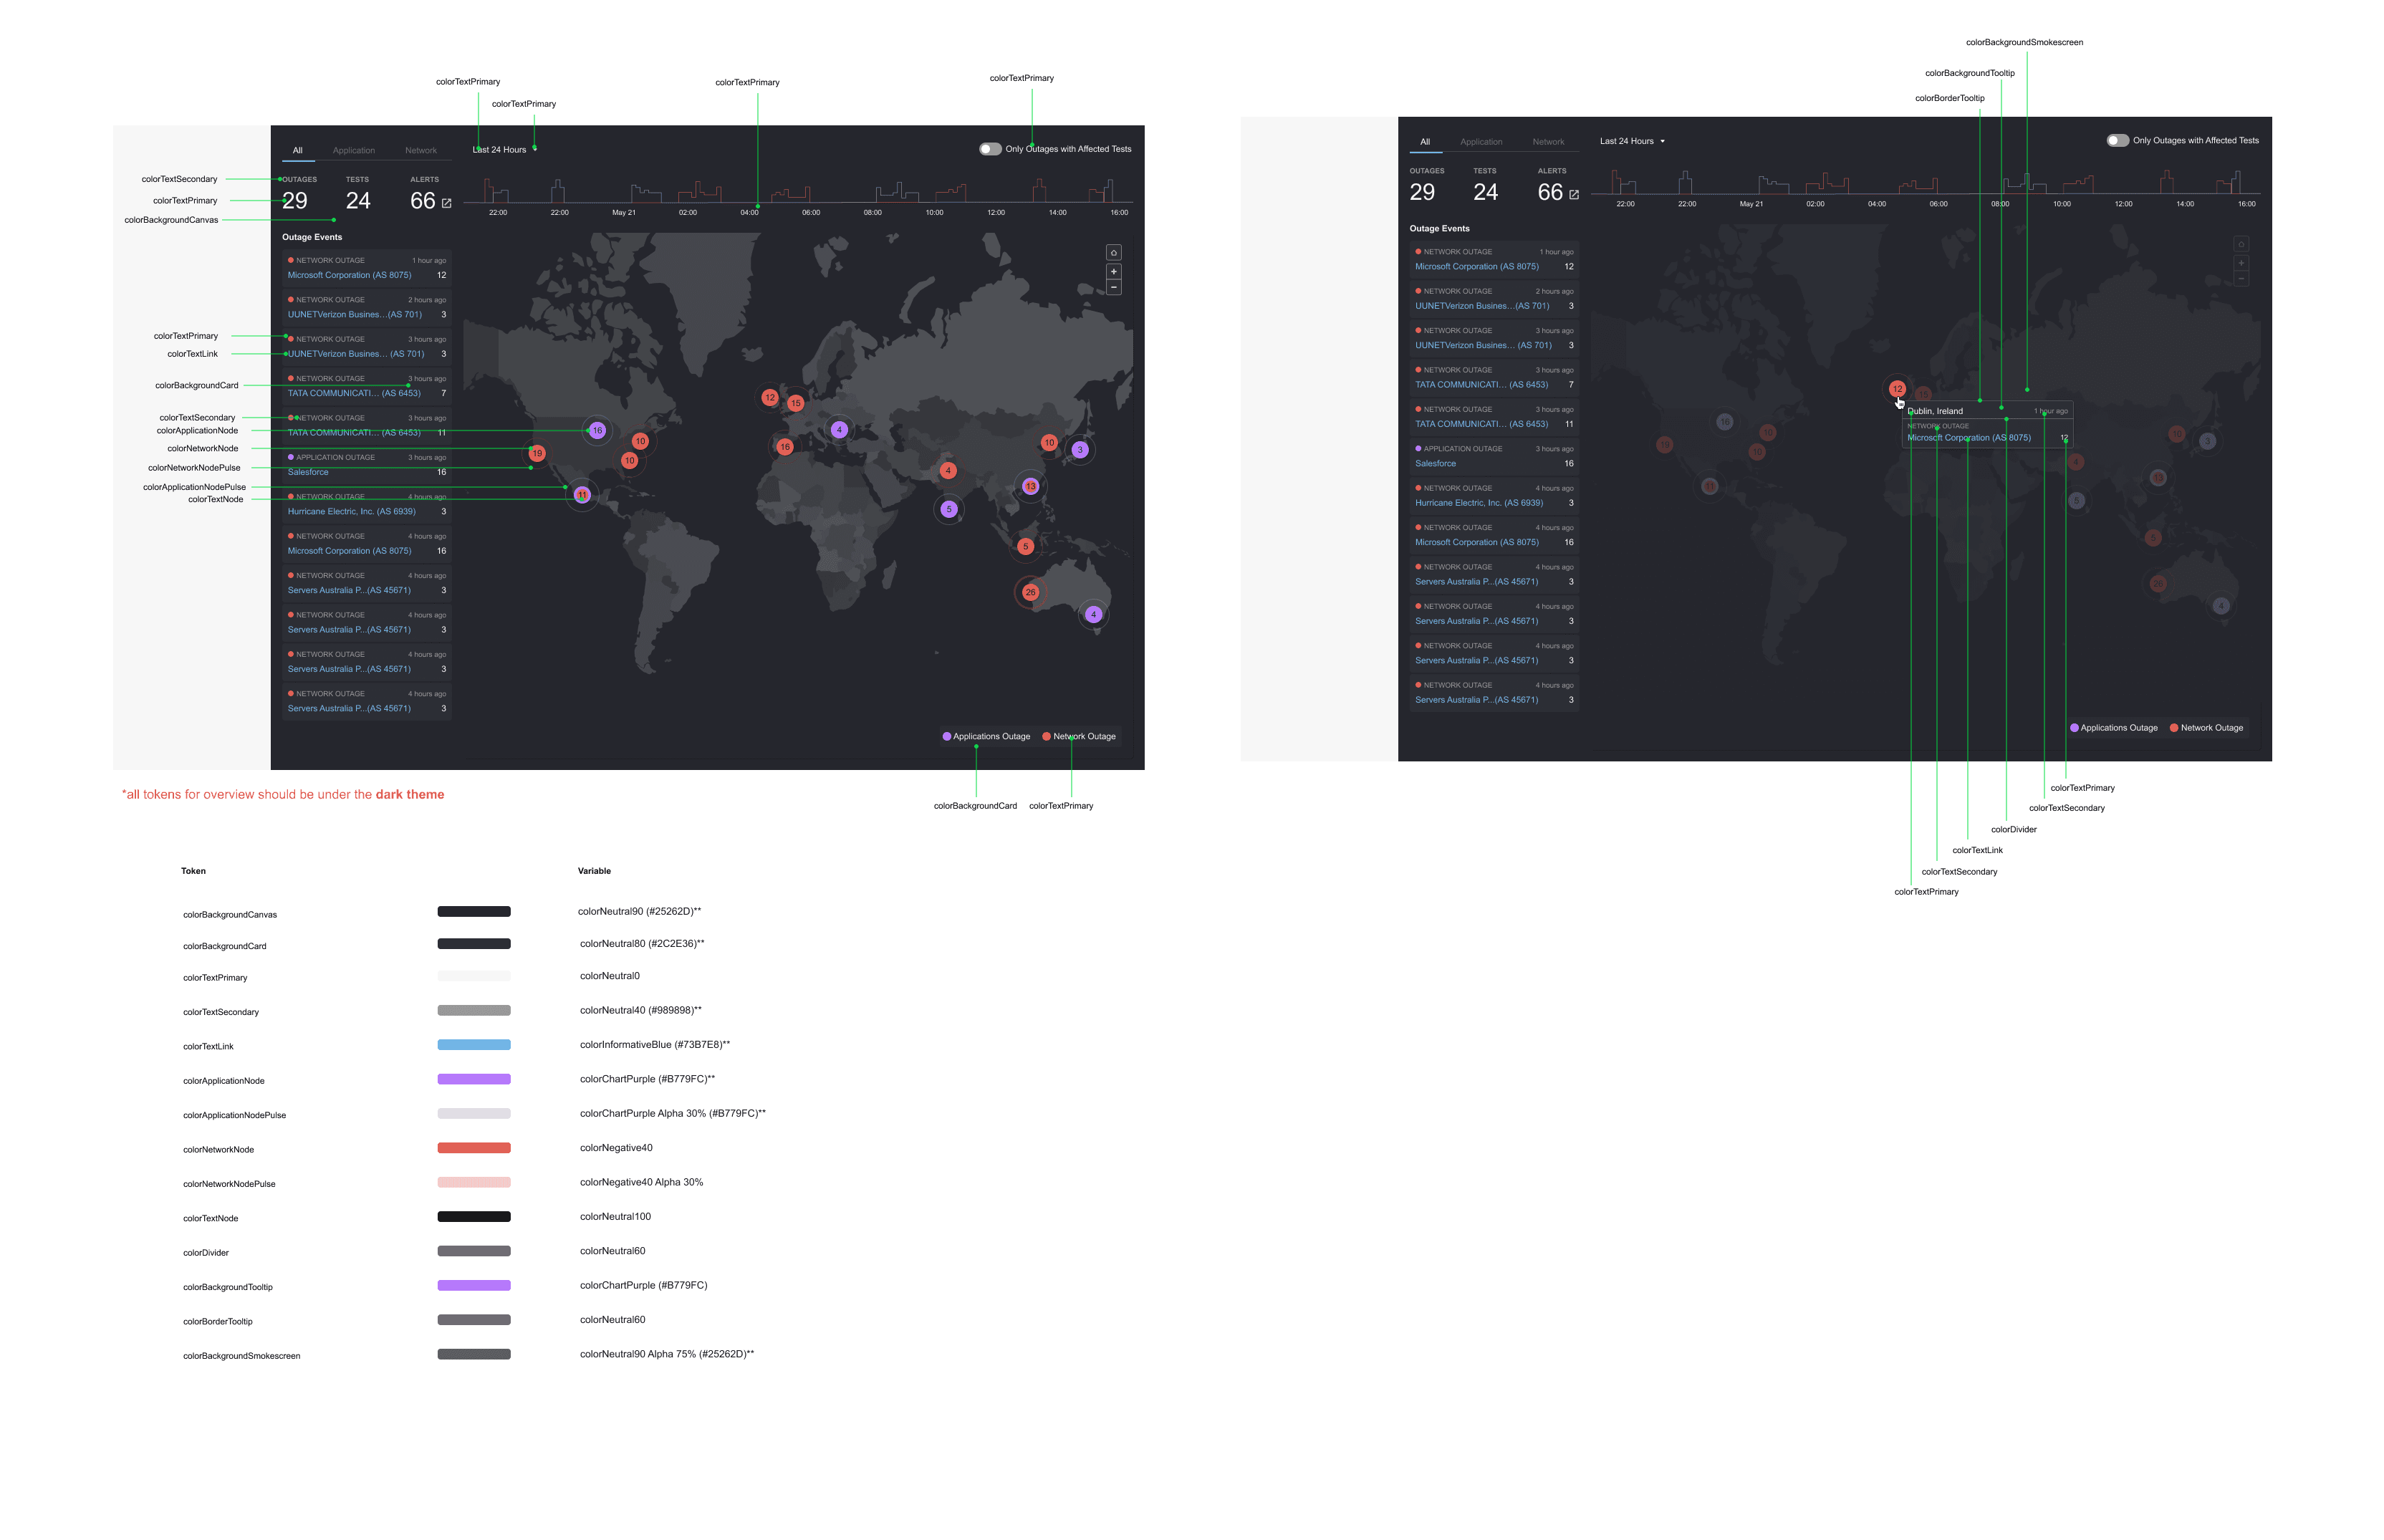The width and height of the screenshot is (2384, 1540).
Task: Switch to Network tab in right mockup
Action: pyautogui.click(x=1547, y=142)
